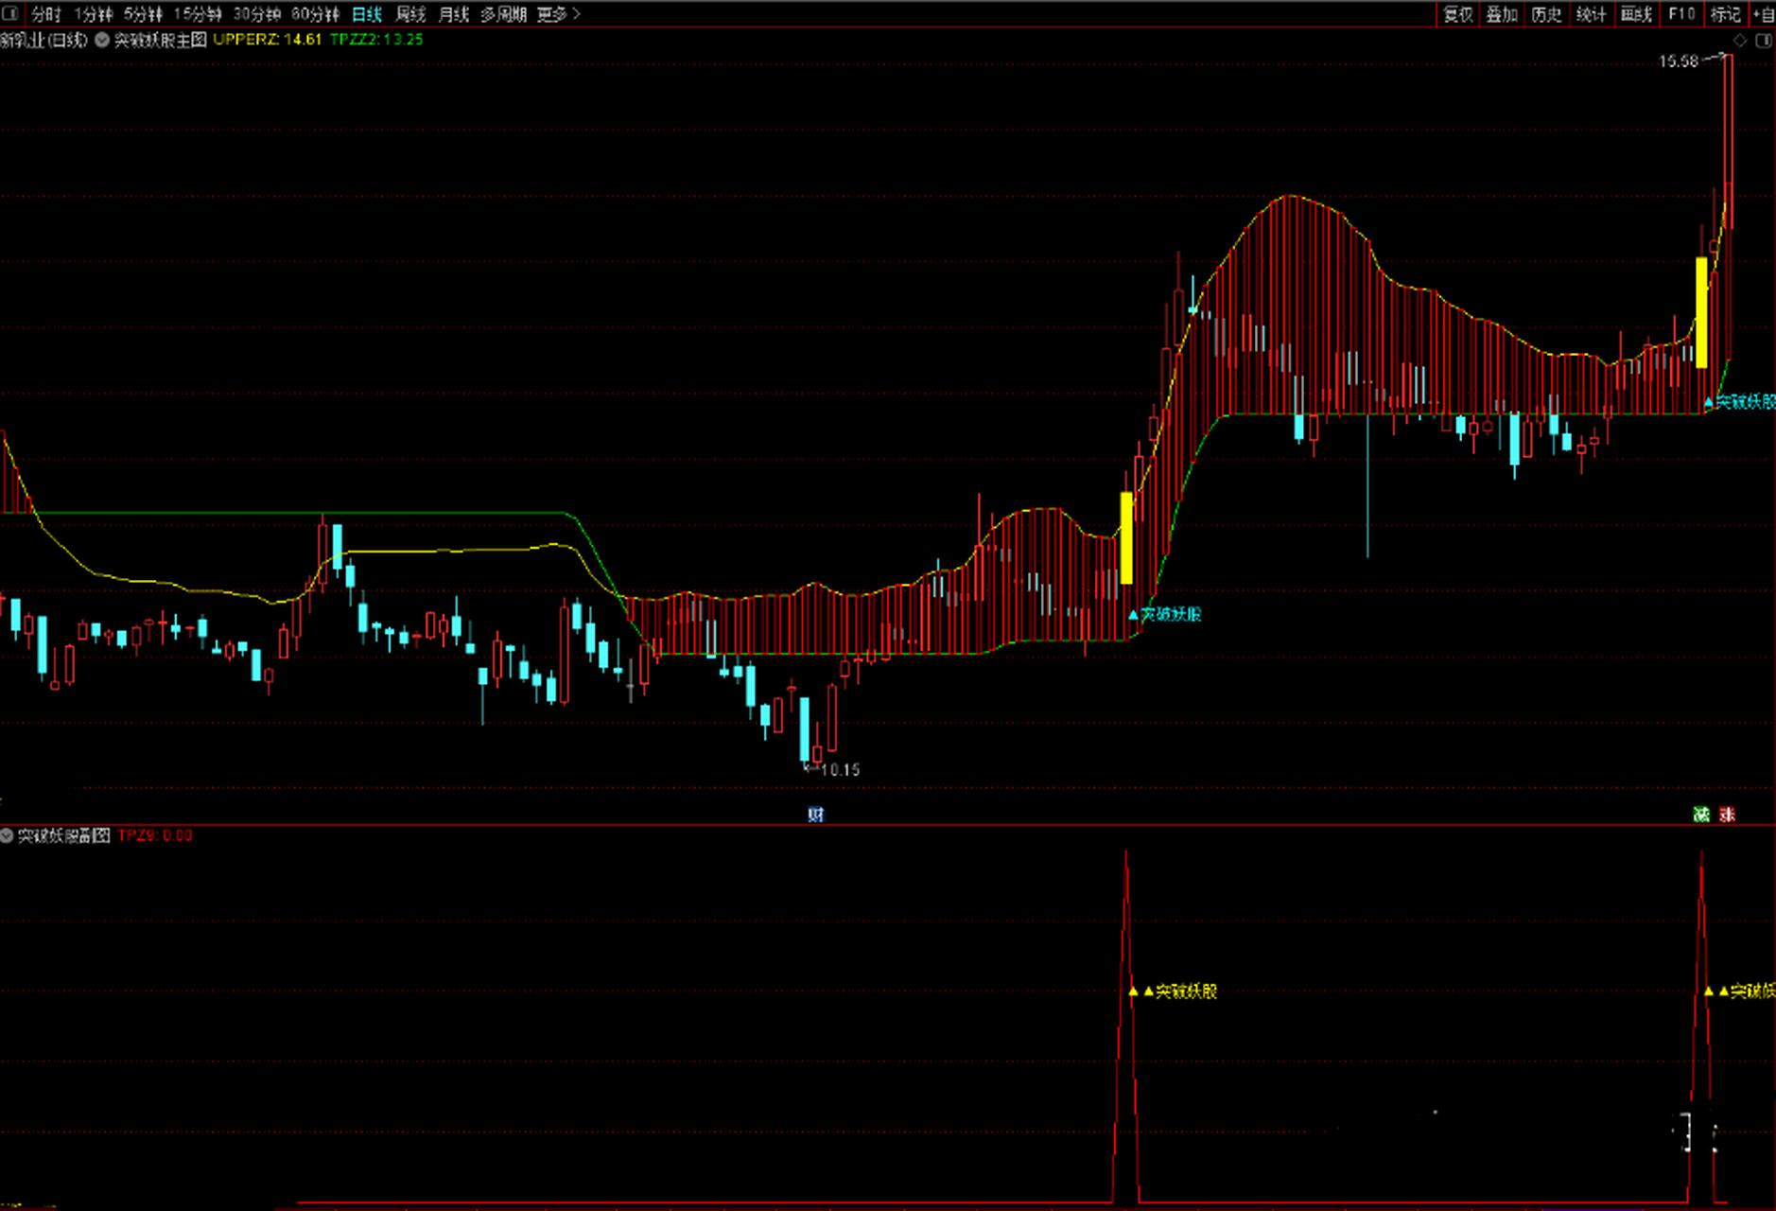1776x1211 pixels.
Task: Click the 标记 mark button
Action: click(1726, 14)
